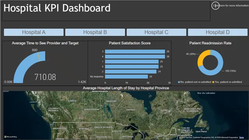The image size is (249, 140).
Task: Click the Columbia Britanica label on the map
Action: pos(53,109)
